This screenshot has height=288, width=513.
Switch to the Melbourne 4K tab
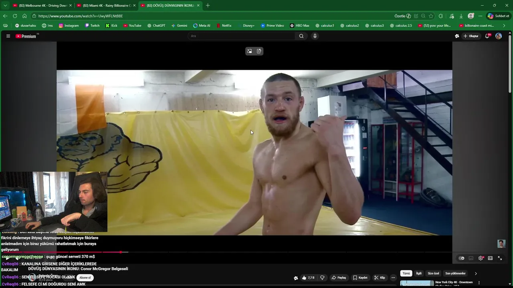pyautogui.click(x=42, y=6)
